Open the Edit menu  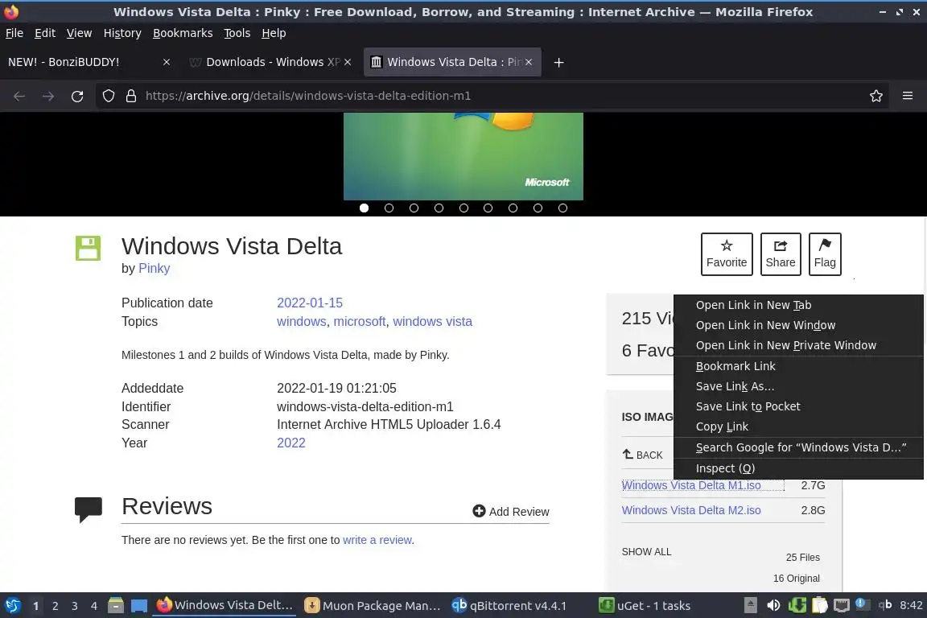click(x=45, y=33)
